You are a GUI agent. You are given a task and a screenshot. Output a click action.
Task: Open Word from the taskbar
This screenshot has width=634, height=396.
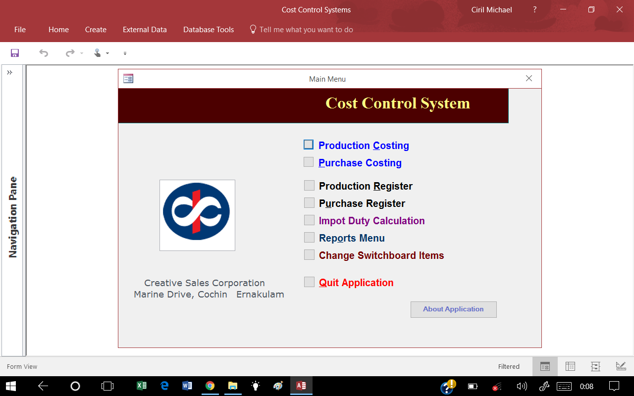[187, 386]
